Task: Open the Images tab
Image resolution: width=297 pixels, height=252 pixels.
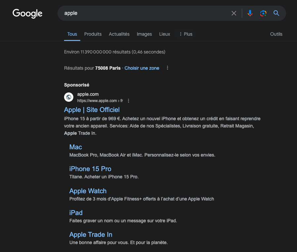Action: [144, 34]
